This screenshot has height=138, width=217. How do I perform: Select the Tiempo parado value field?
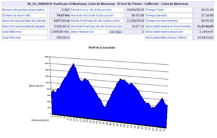coord(203,15)
